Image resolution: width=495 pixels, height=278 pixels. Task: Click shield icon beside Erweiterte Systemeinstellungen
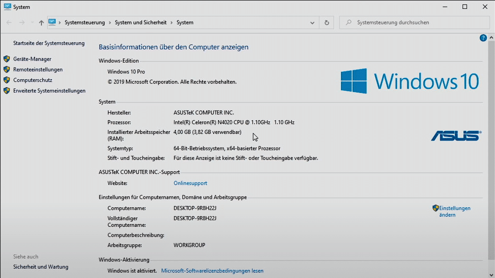click(7, 91)
